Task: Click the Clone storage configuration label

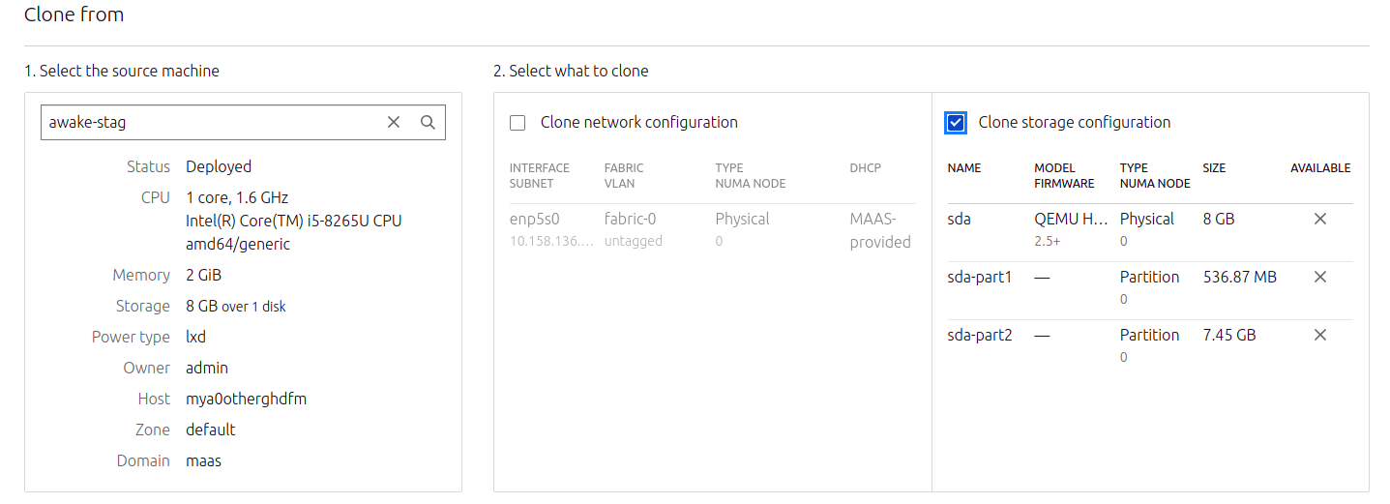Action: click(1074, 123)
